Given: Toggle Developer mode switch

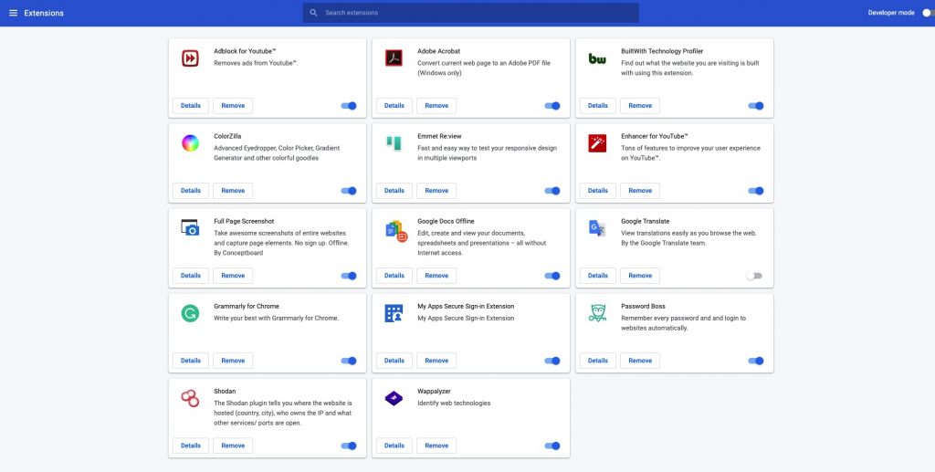Looking at the screenshot, I should pos(928,13).
